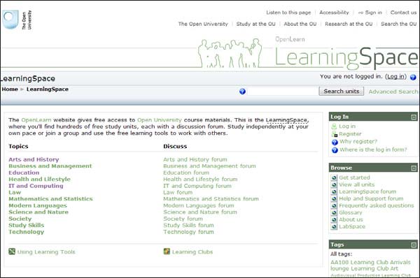Image resolution: width=420 pixels, height=278 pixels.
Task: Open the Modern Languages topic
Action: coord(38,205)
